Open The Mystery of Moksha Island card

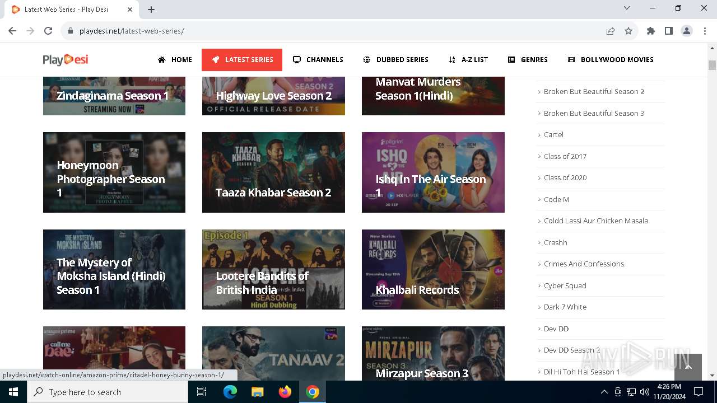[x=114, y=269]
